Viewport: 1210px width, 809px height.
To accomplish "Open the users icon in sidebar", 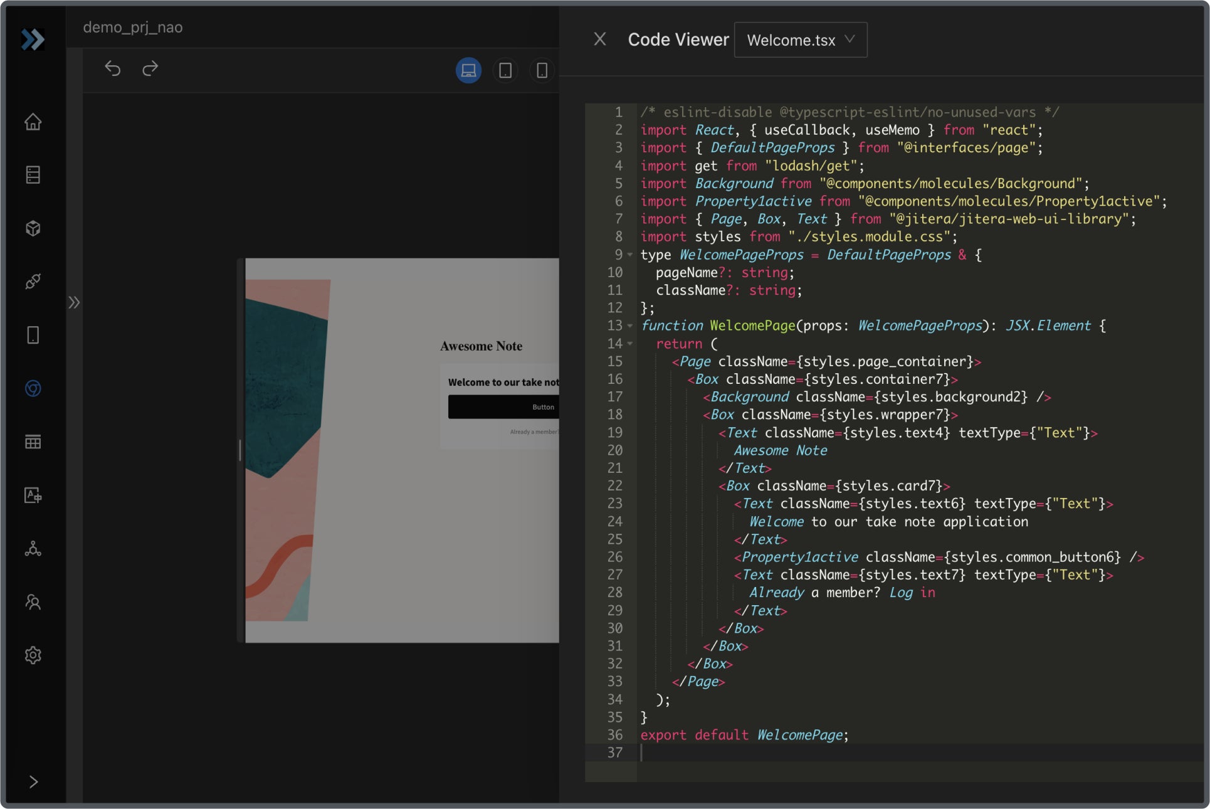I will (33, 602).
